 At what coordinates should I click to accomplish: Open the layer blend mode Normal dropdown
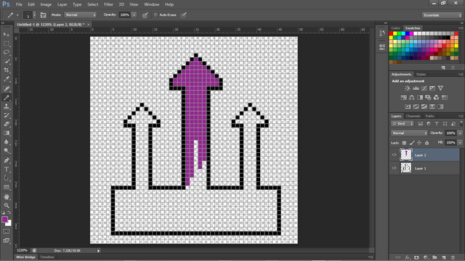coord(409,133)
